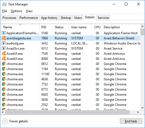Select the ApplicationFrameHo... process name

coord(23,33)
